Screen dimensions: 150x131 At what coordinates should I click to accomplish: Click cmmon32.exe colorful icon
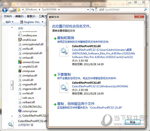pos(20,62)
